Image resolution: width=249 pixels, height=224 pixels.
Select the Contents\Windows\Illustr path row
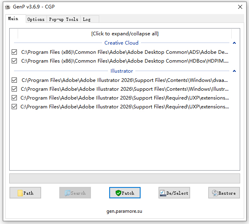(124, 89)
